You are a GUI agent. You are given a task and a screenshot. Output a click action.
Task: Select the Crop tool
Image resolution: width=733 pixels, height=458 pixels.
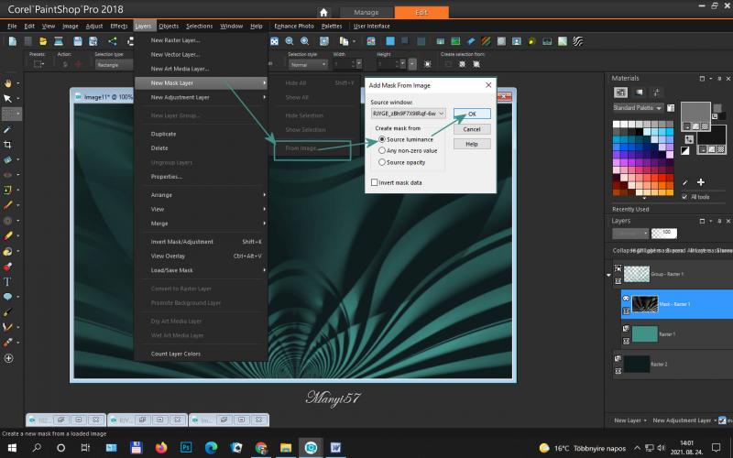[x=7, y=144]
